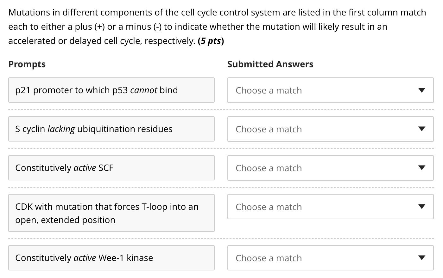Open the dropdown for active Wee-1 kinase
The image size is (443, 278).
click(x=330, y=258)
